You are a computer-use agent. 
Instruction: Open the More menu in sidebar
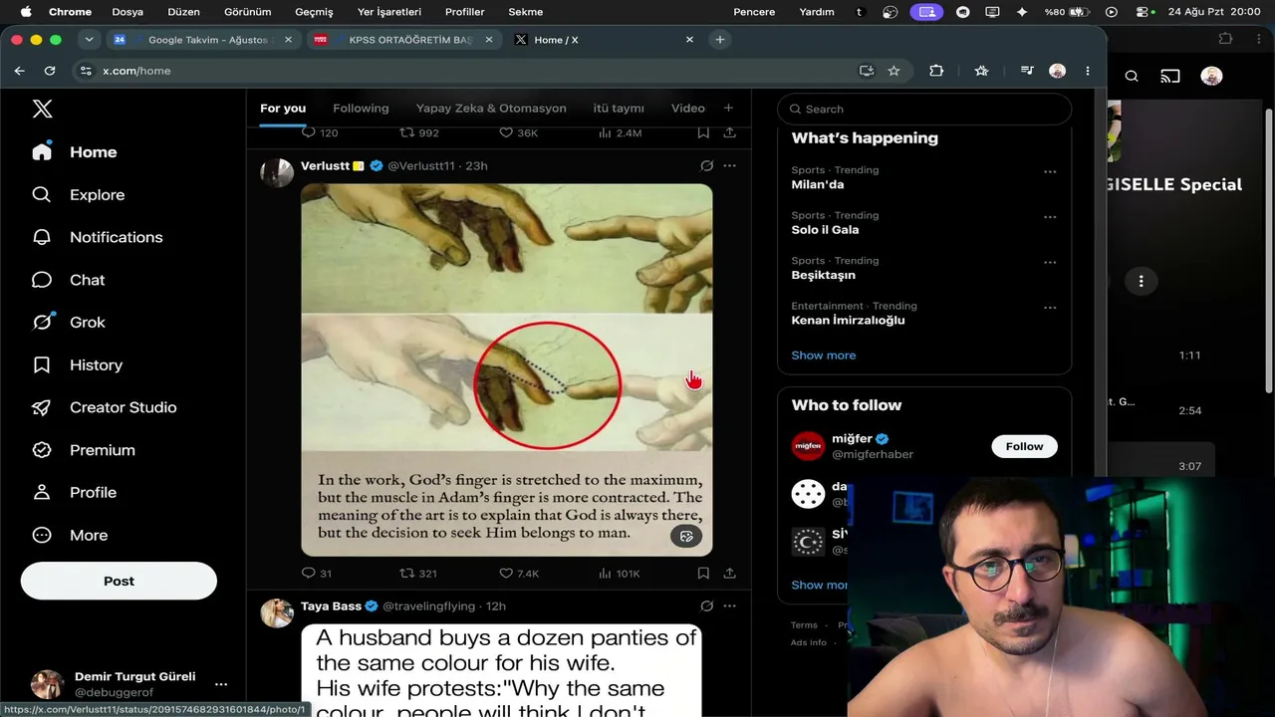(x=70, y=536)
